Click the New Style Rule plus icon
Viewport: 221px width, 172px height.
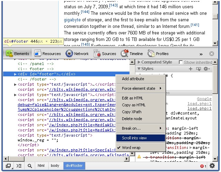(191, 69)
